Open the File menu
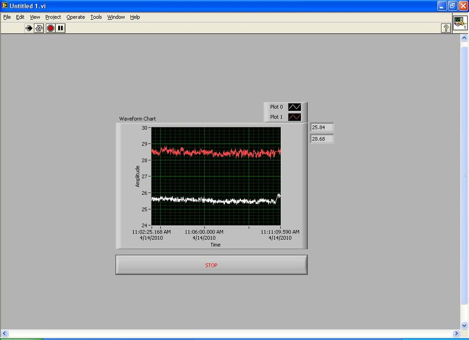This screenshot has width=469, height=340. coord(7,17)
